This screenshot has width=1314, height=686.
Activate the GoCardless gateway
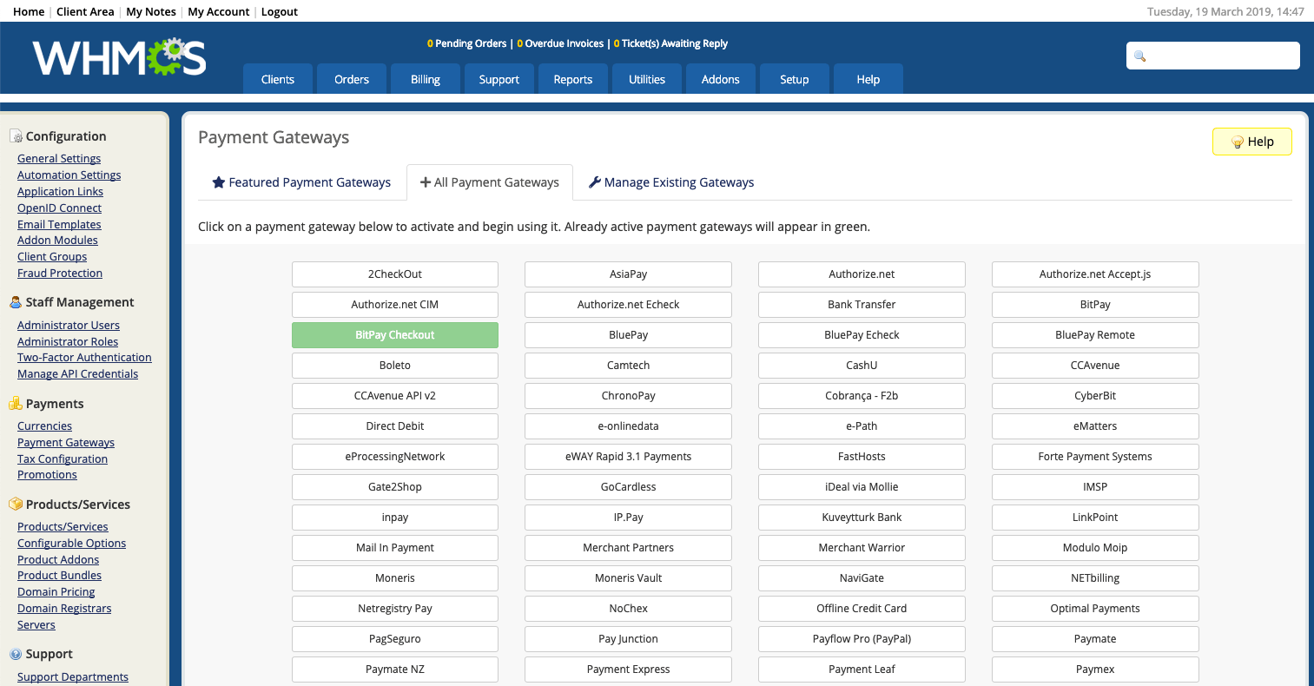[628, 487]
